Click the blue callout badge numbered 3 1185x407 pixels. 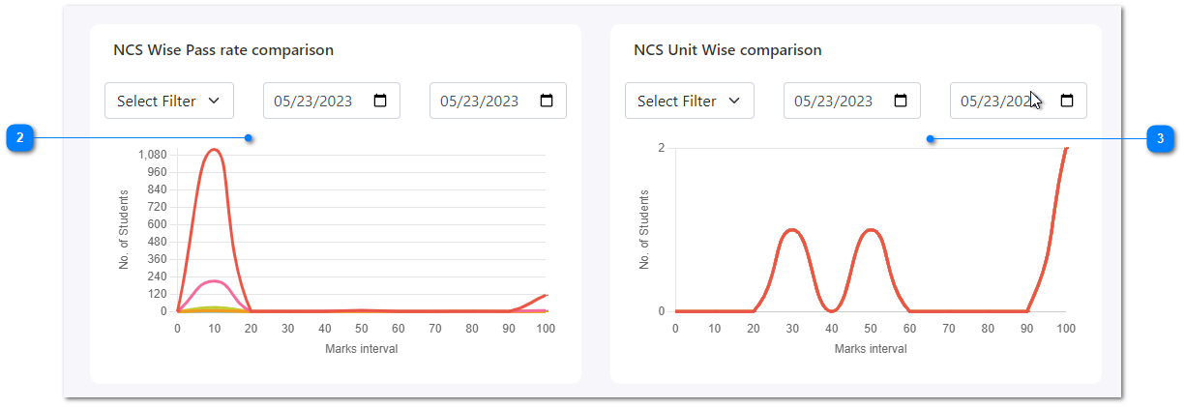click(1161, 139)
